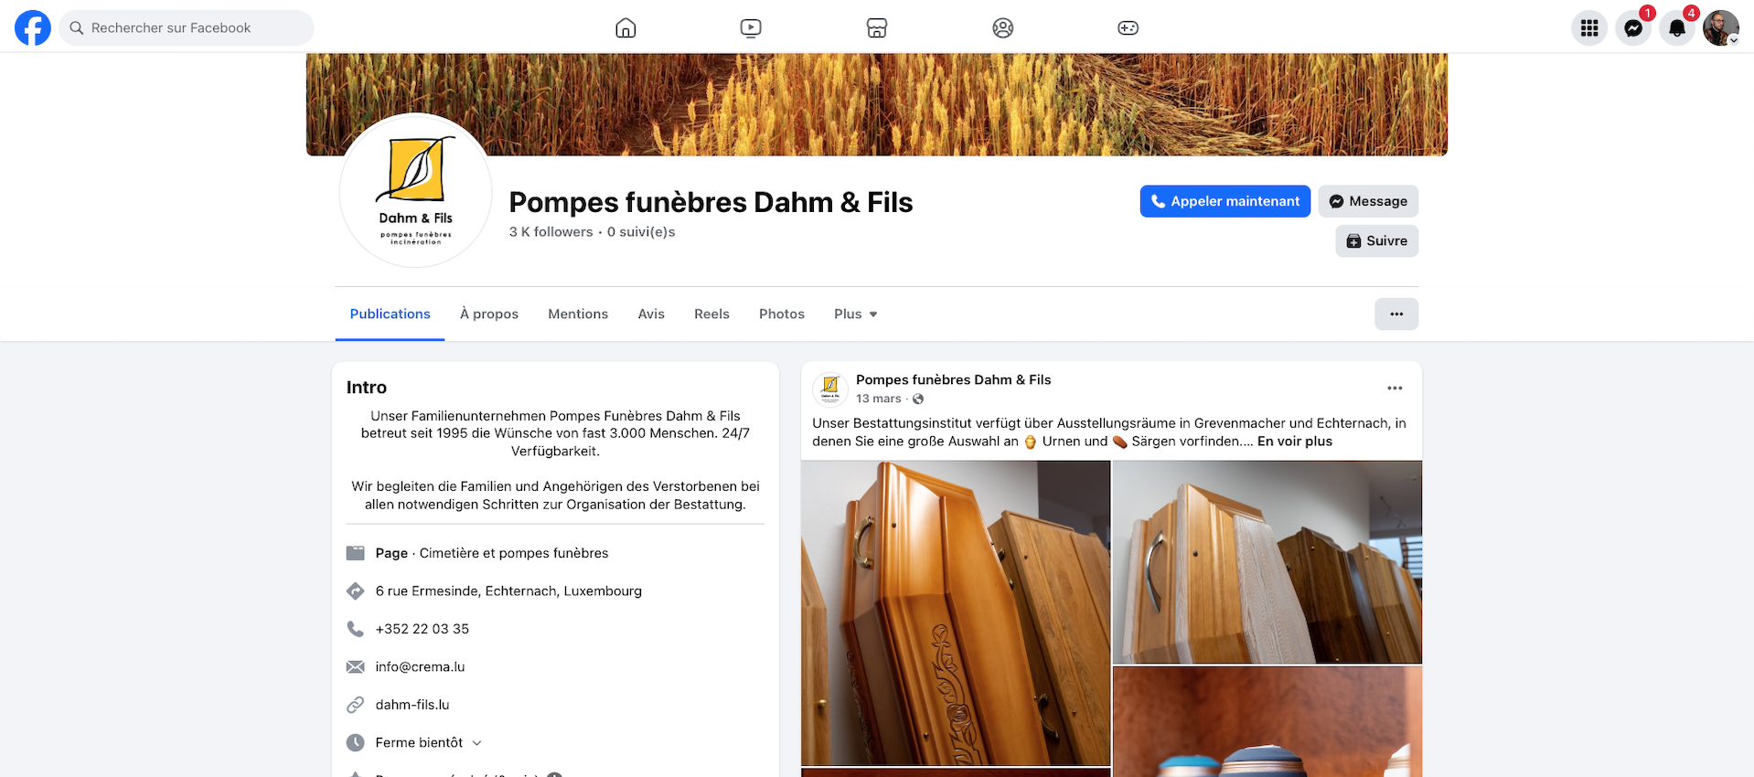Viewport: 1754px width, 777px height.
Task: Switch to Photos tab
Action: (782, 314)
